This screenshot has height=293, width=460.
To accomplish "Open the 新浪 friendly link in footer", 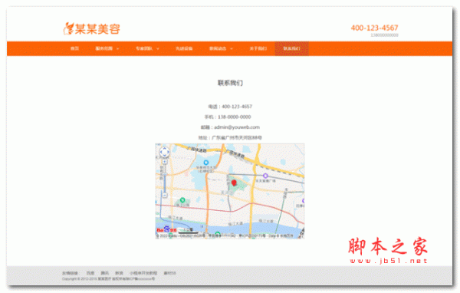I will (x=119, y=273).
